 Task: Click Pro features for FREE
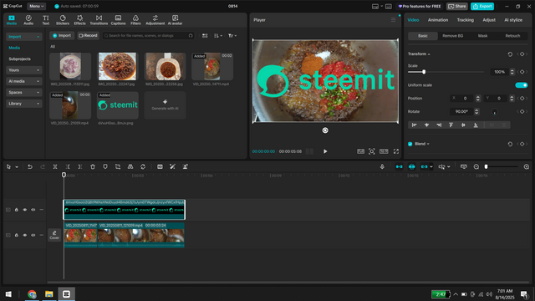pos(420,6)
